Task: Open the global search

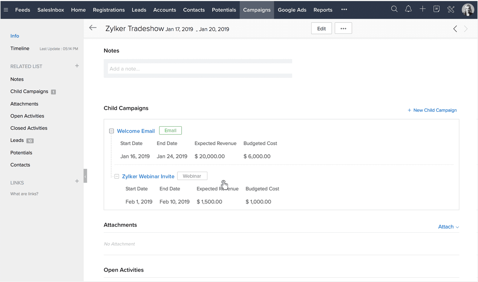Action: 394,9
